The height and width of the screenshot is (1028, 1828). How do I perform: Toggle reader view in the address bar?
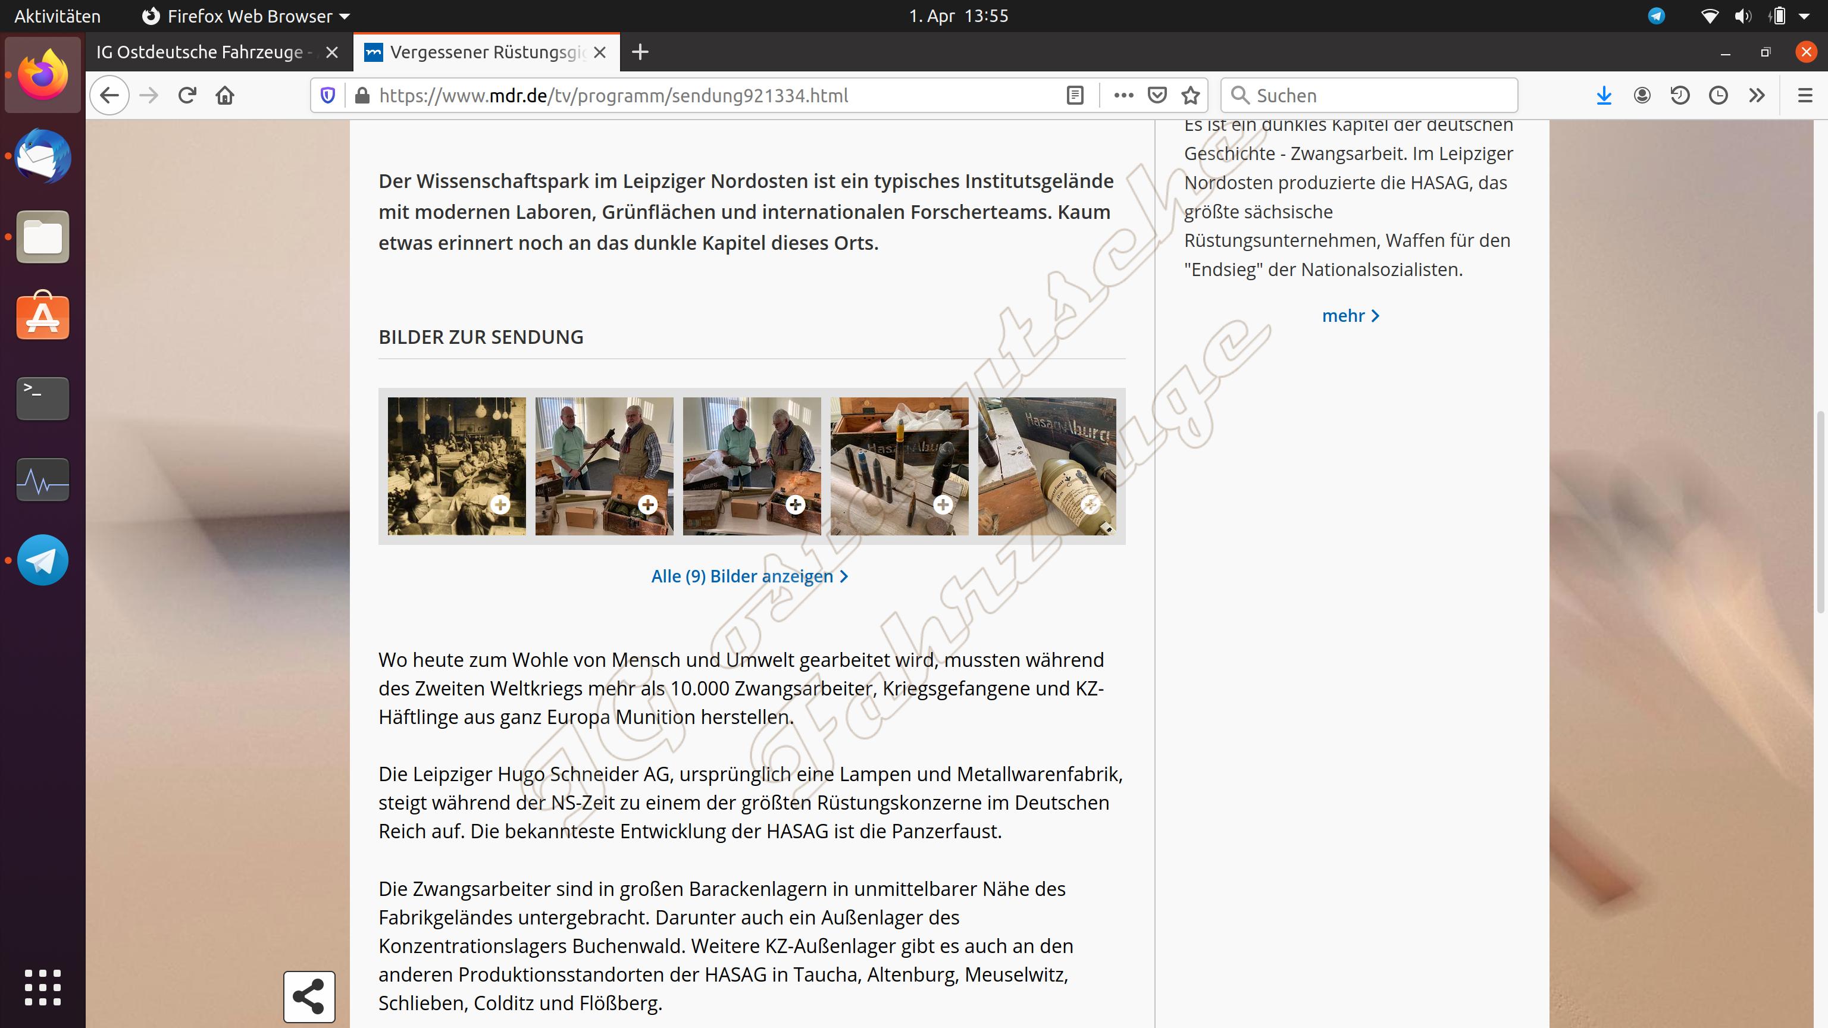coord(1075,95)
